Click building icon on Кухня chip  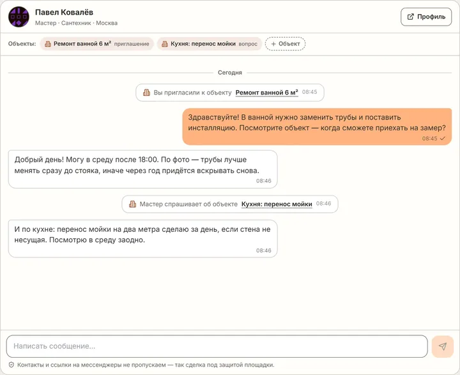pyautogui.click(x=165, y=44)
